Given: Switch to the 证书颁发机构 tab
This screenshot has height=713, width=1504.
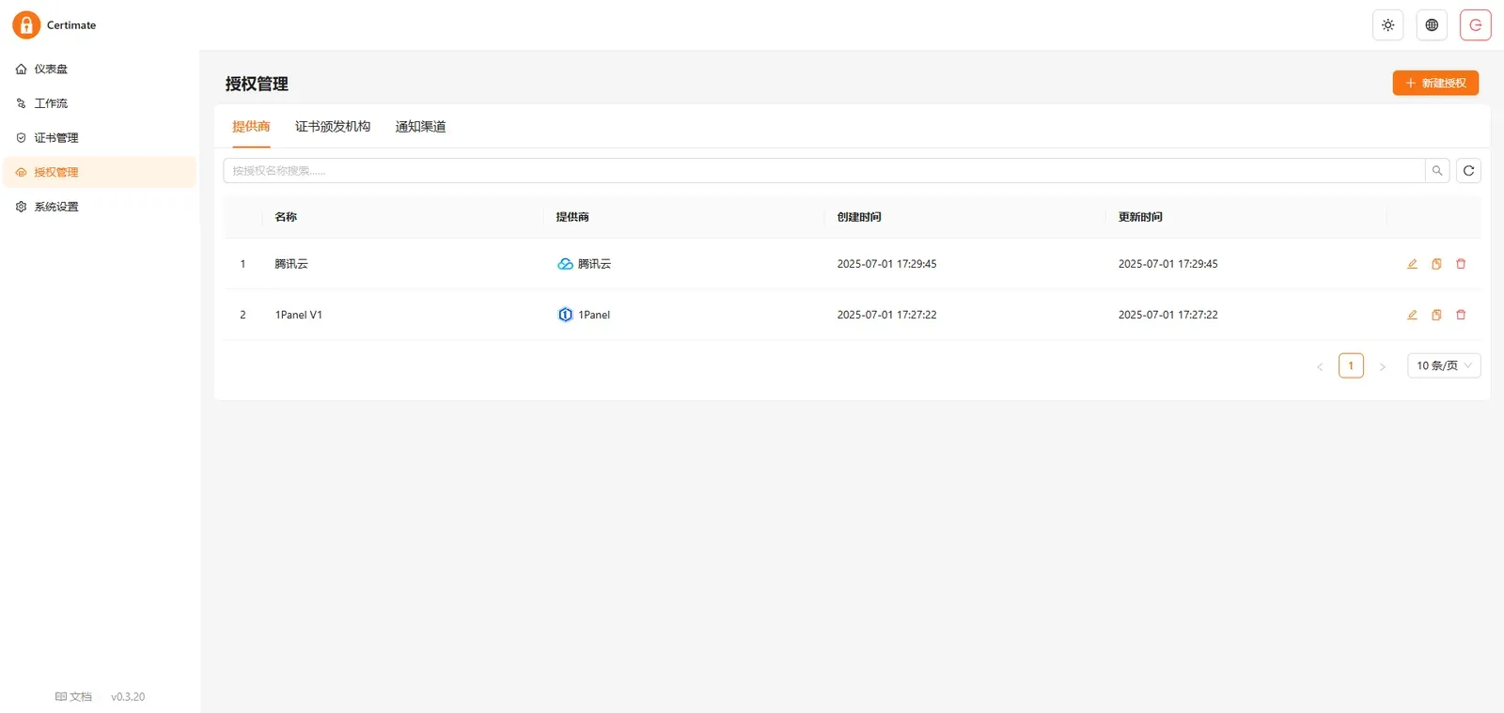Looking at the screenshot, I should [x=333, y=127].
